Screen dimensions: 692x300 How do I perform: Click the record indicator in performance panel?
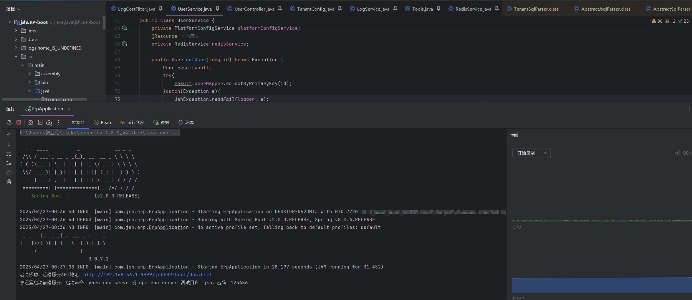[678, 153]
